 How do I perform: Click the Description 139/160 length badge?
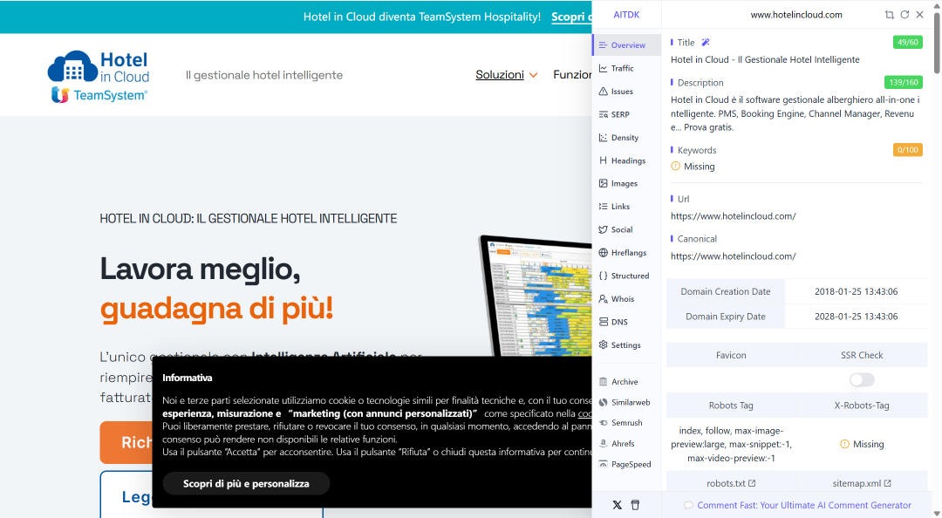point(904,82)
